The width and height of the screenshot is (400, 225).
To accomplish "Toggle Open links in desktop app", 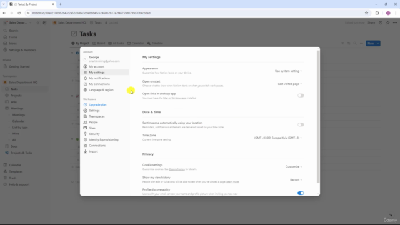I will coord(301,96).
